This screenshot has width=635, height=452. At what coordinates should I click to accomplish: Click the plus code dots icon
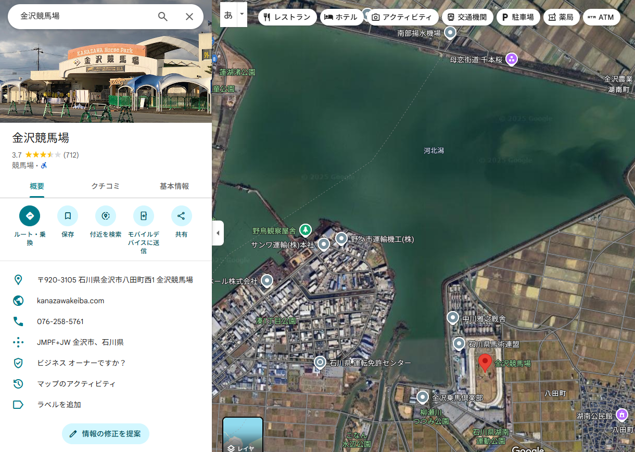tap(18, 342)
